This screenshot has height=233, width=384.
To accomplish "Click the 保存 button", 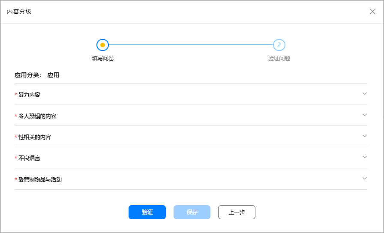I will 192,212.
